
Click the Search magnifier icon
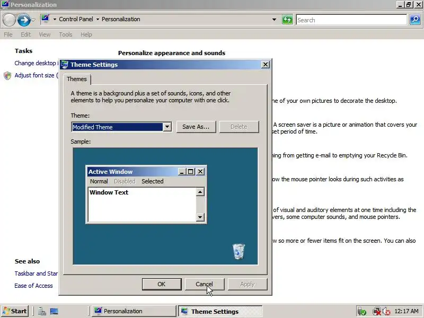pyautogui.click(x=415, y=20)
